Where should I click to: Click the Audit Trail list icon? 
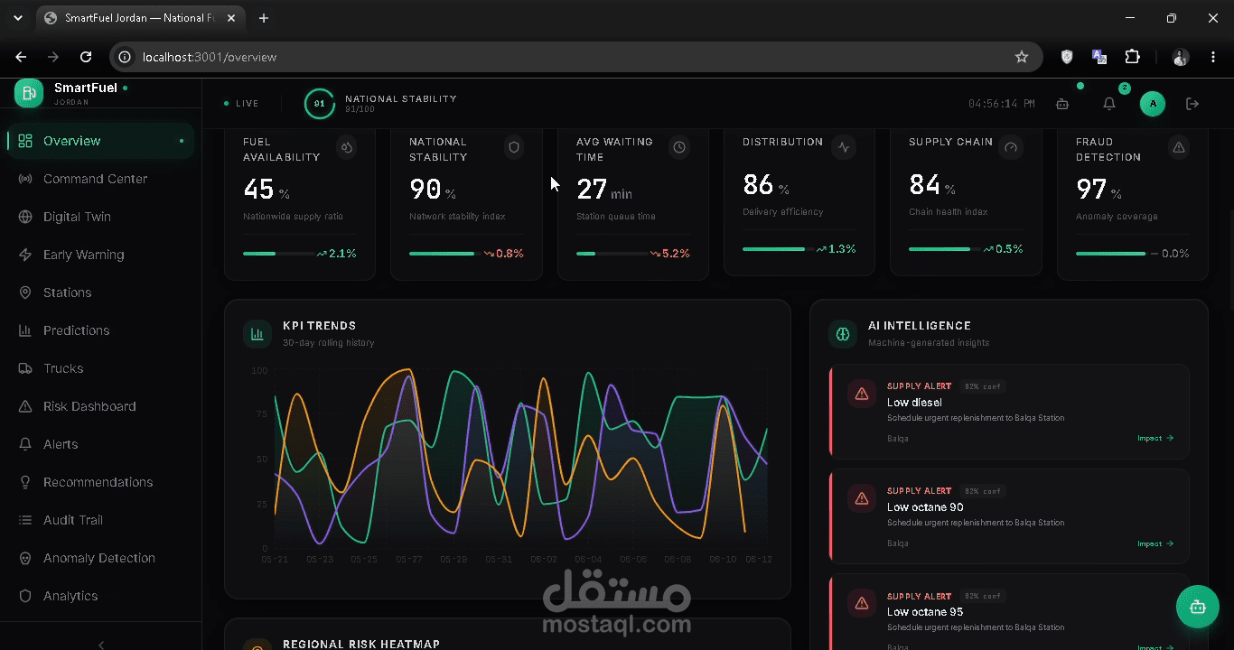[25, 520]
